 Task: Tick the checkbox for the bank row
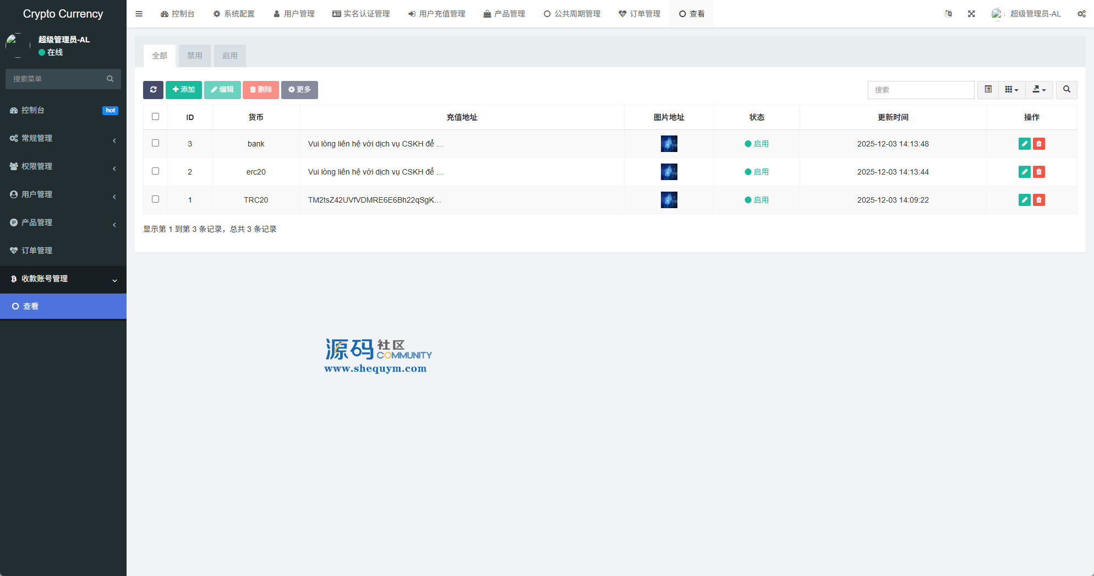point(155,143)
